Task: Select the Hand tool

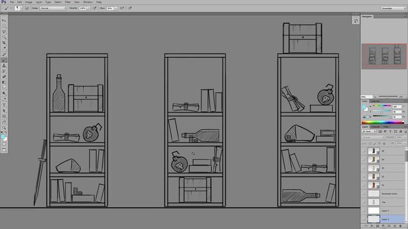Action: [4, 122]
